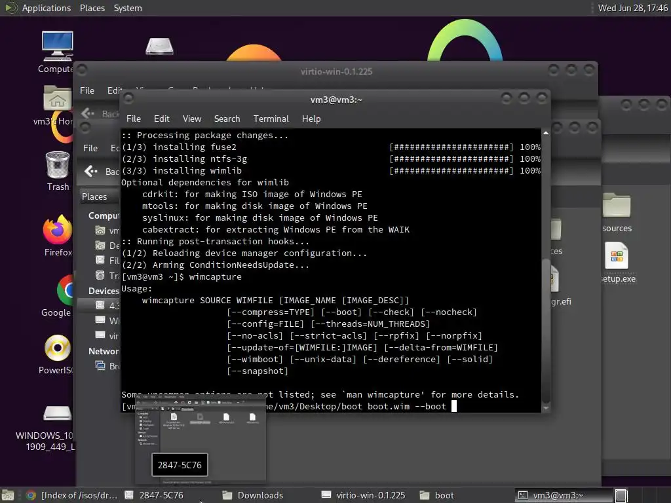Launch Firefox from the desktop icon
This screenshot has width=671, height=503.
58,235
